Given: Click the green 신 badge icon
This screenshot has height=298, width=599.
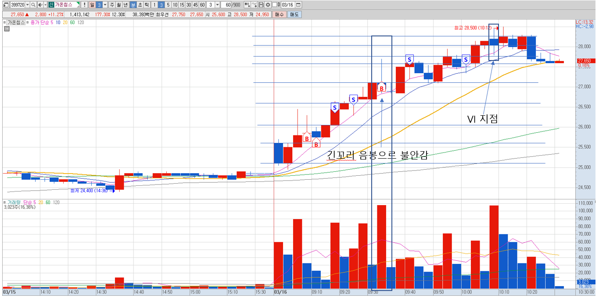Looking at the screenshot, I should coord(51,5).
